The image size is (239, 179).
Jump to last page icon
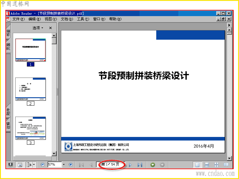(x=140, y=165)
